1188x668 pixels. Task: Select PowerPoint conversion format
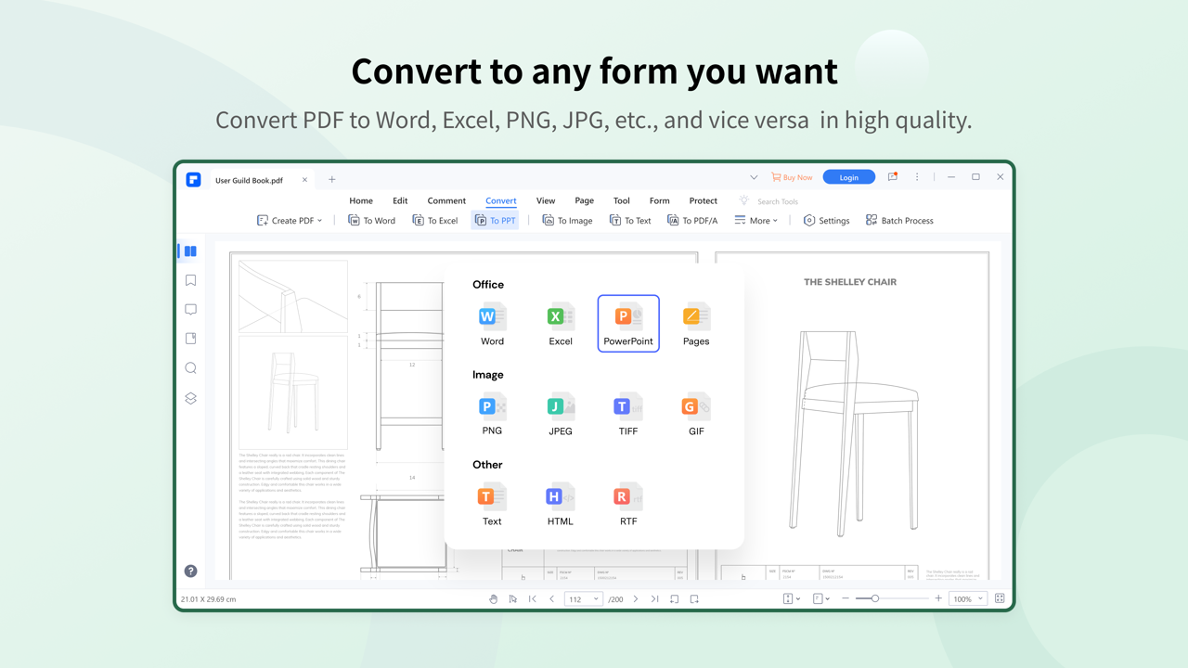628,324
